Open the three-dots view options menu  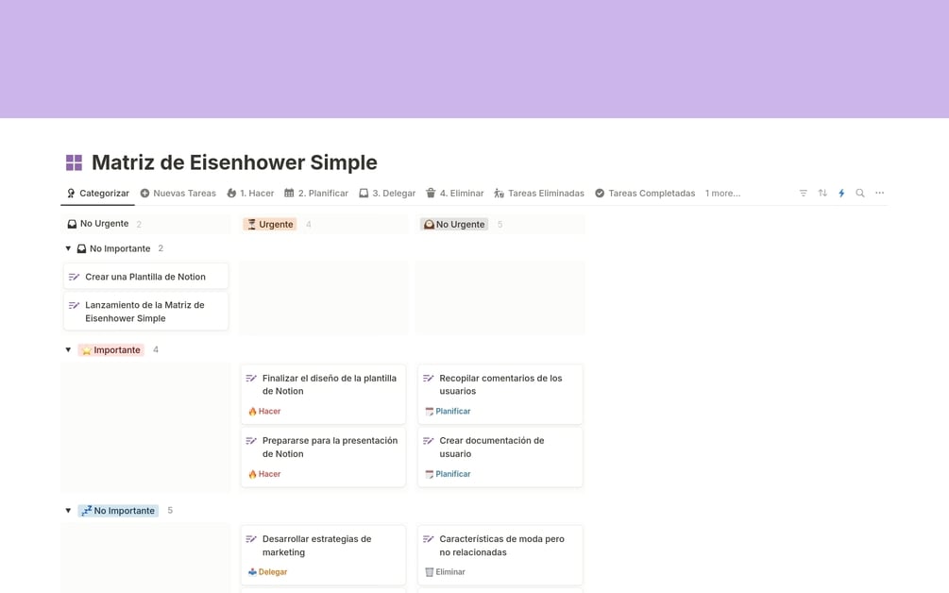click(x=880, y=193)
